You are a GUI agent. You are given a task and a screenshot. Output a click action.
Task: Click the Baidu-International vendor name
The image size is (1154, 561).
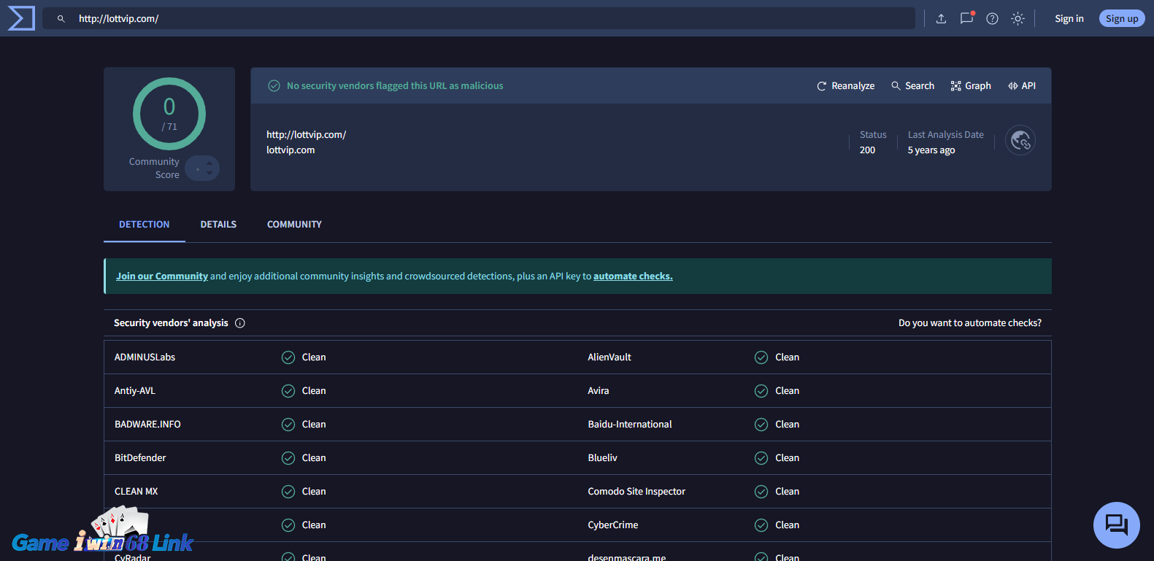tap(630, 425)
